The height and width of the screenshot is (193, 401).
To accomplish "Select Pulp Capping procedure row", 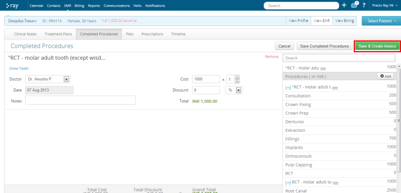I will 340,165.
